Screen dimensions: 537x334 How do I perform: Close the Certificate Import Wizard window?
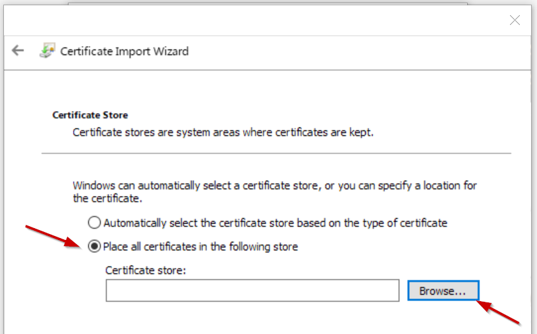pyautogui.click(x=515, y=20)
